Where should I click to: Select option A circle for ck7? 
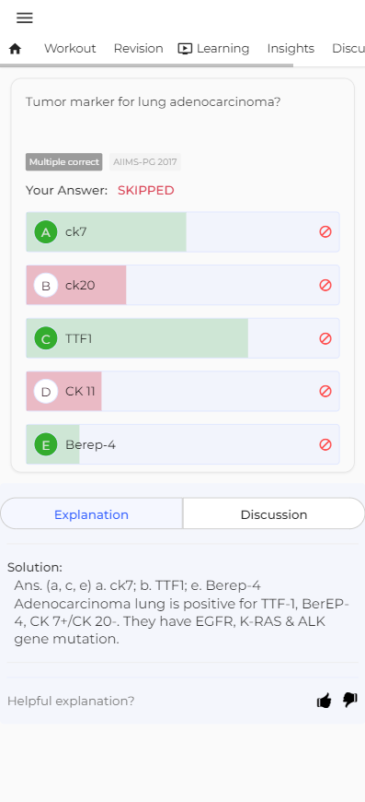pyautogui.click(x=46, y=232)
